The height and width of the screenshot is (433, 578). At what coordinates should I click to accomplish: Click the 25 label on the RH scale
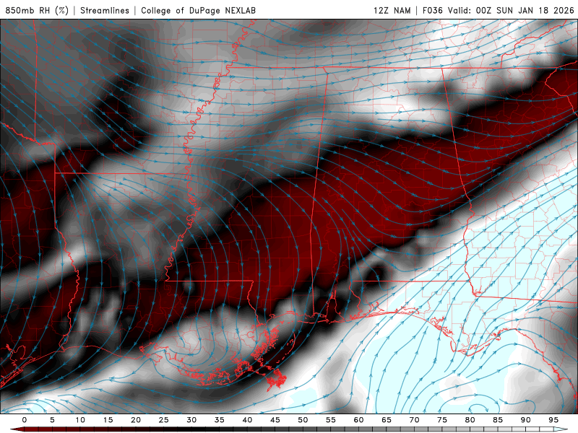[x=164, y=420]
